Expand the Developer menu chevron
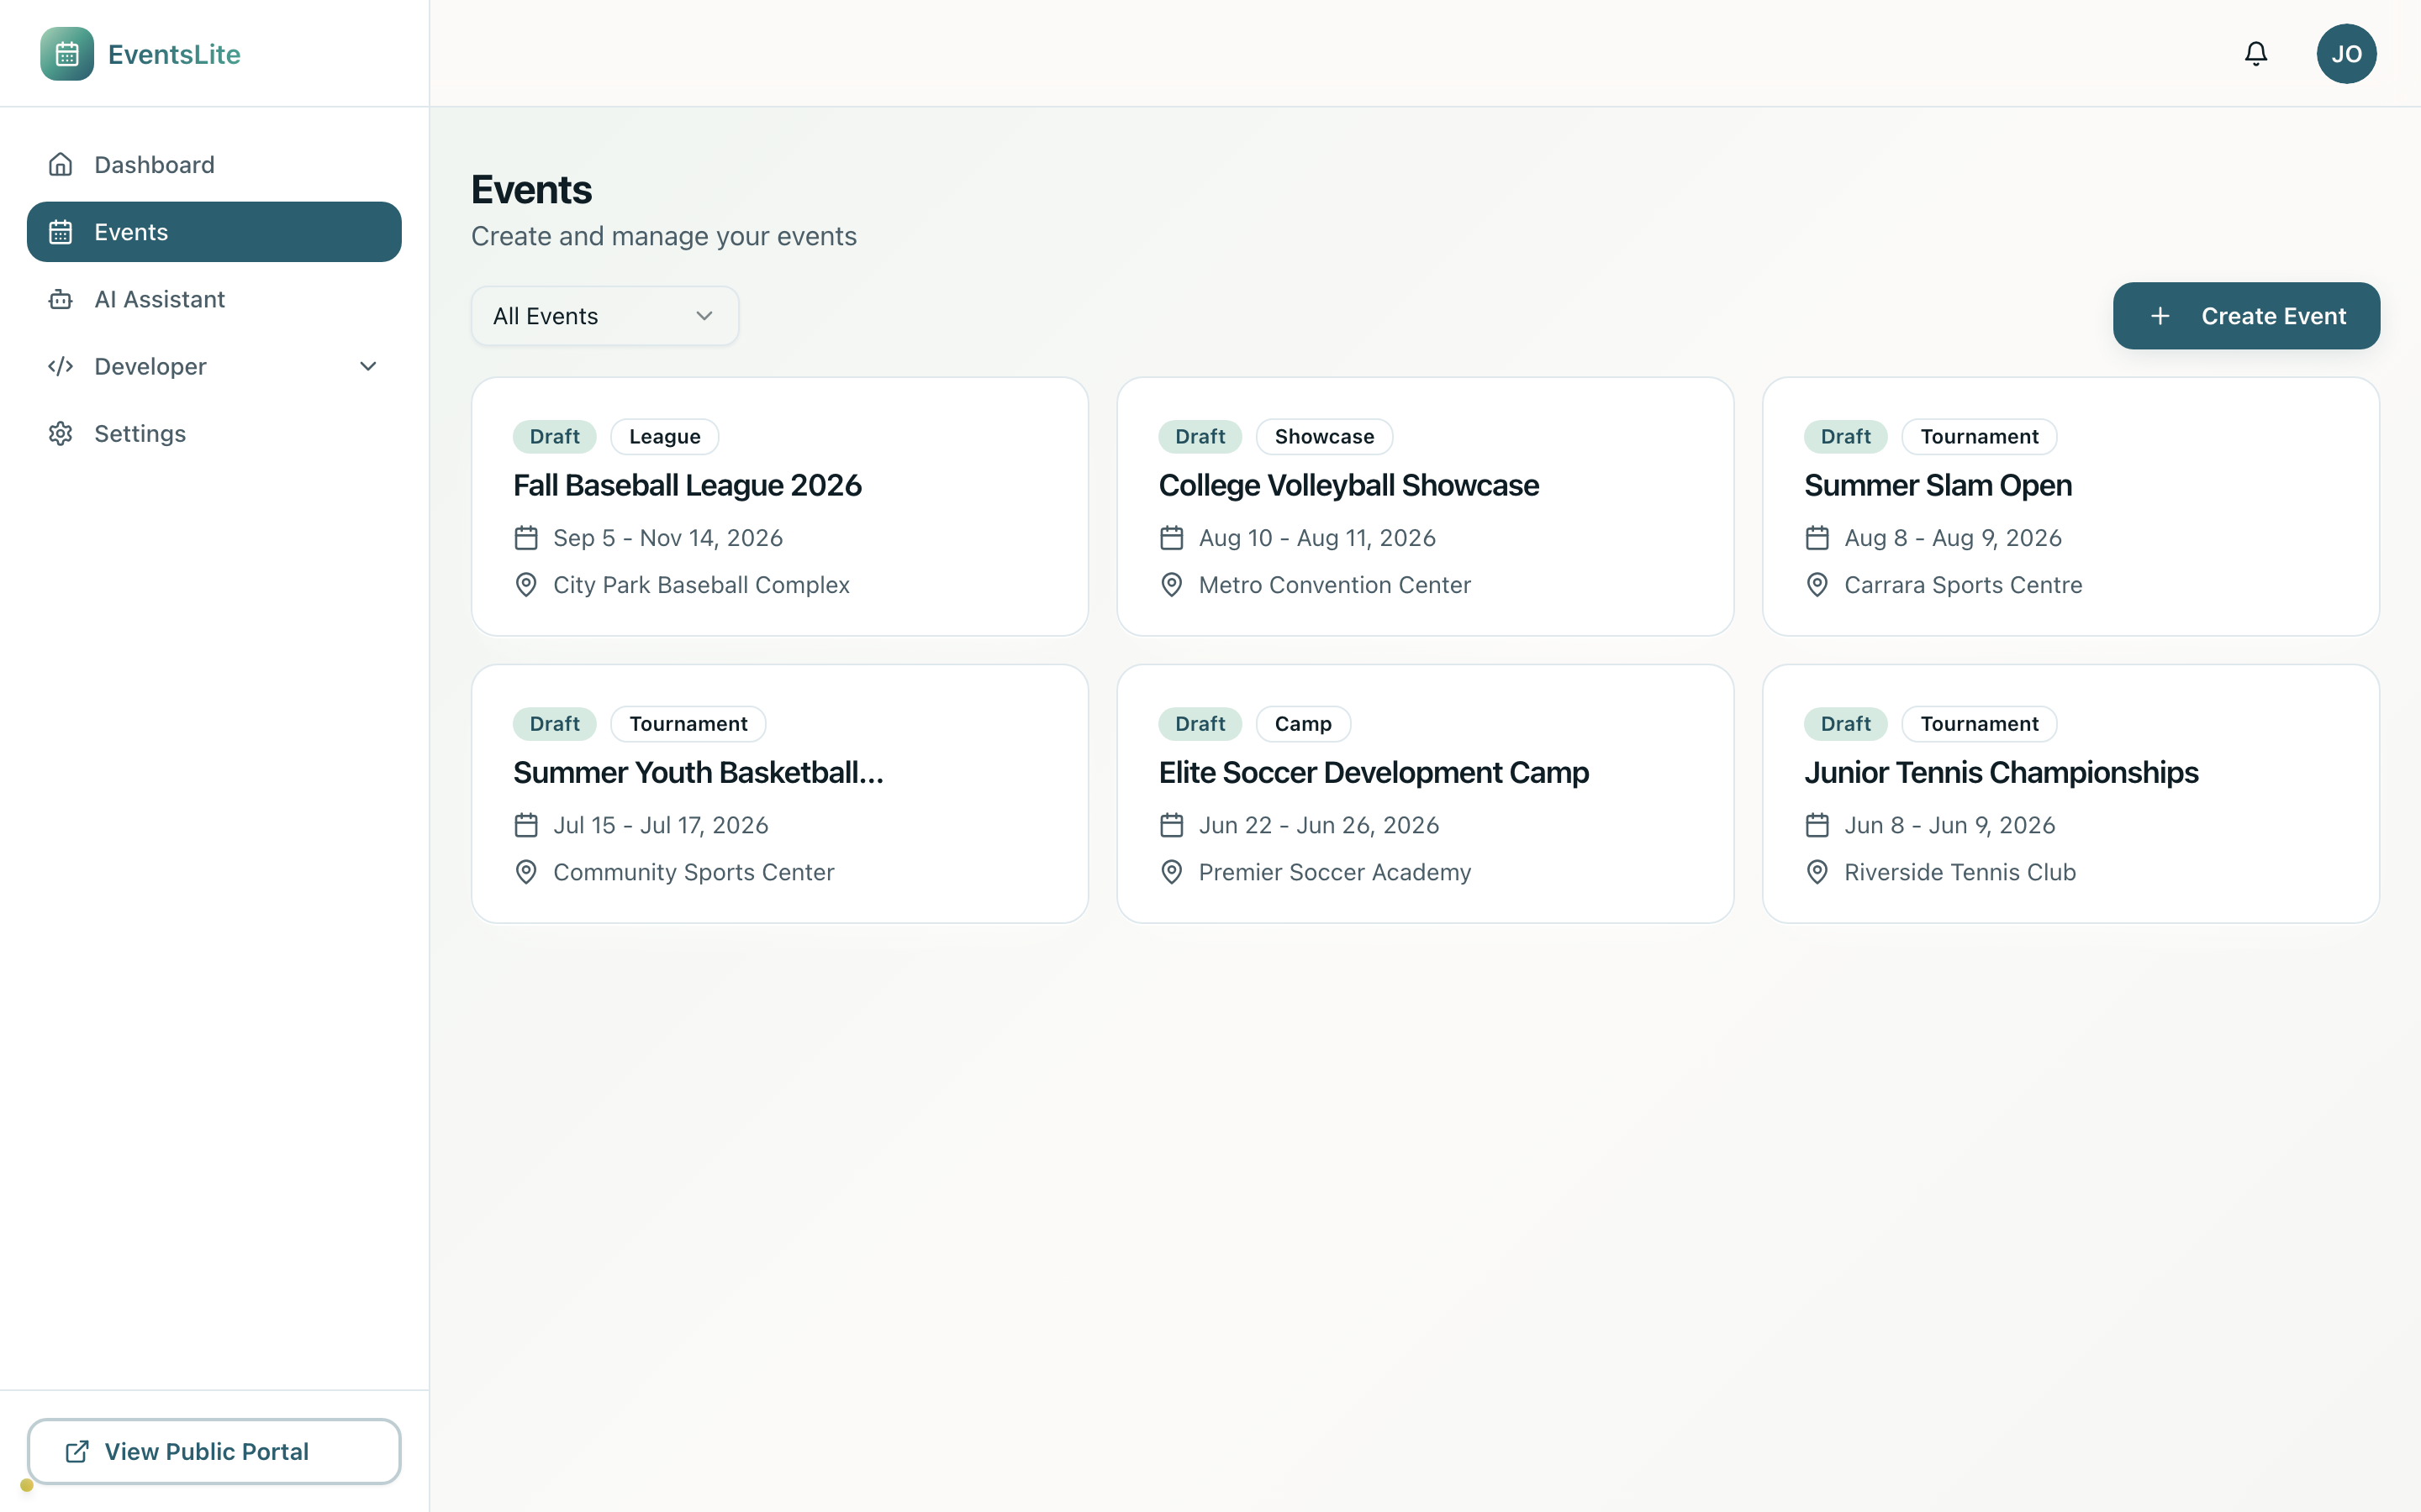 pyautogui.click(x=368, y=366)
